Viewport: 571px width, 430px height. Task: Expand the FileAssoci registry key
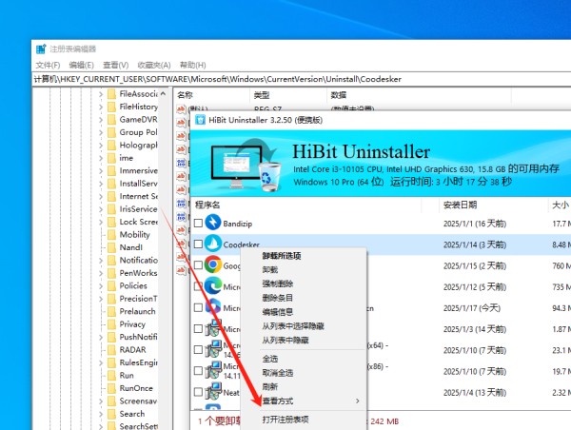pos(101,94)
